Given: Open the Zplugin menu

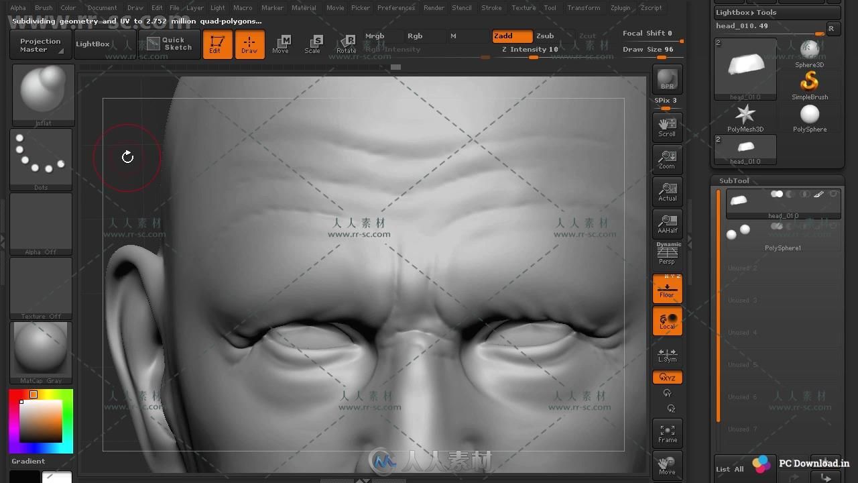Looking at the screenshot, I should 620,8.
